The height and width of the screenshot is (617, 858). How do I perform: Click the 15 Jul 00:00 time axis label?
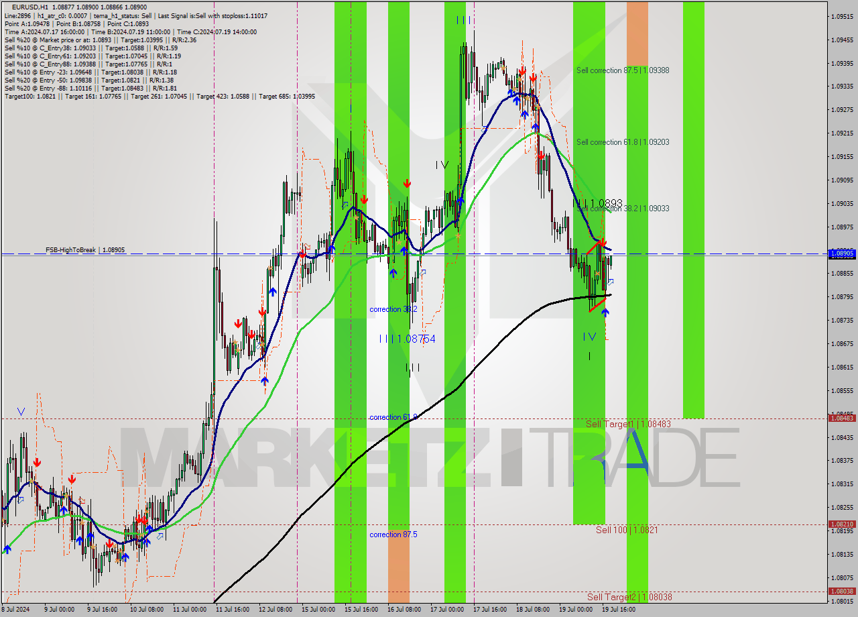pyautogui.click(x=318, y=610)
